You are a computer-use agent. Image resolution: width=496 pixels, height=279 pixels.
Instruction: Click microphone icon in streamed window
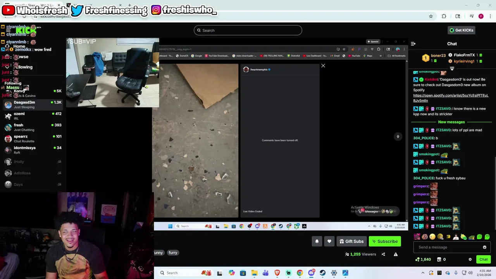(x=398, y=136)
